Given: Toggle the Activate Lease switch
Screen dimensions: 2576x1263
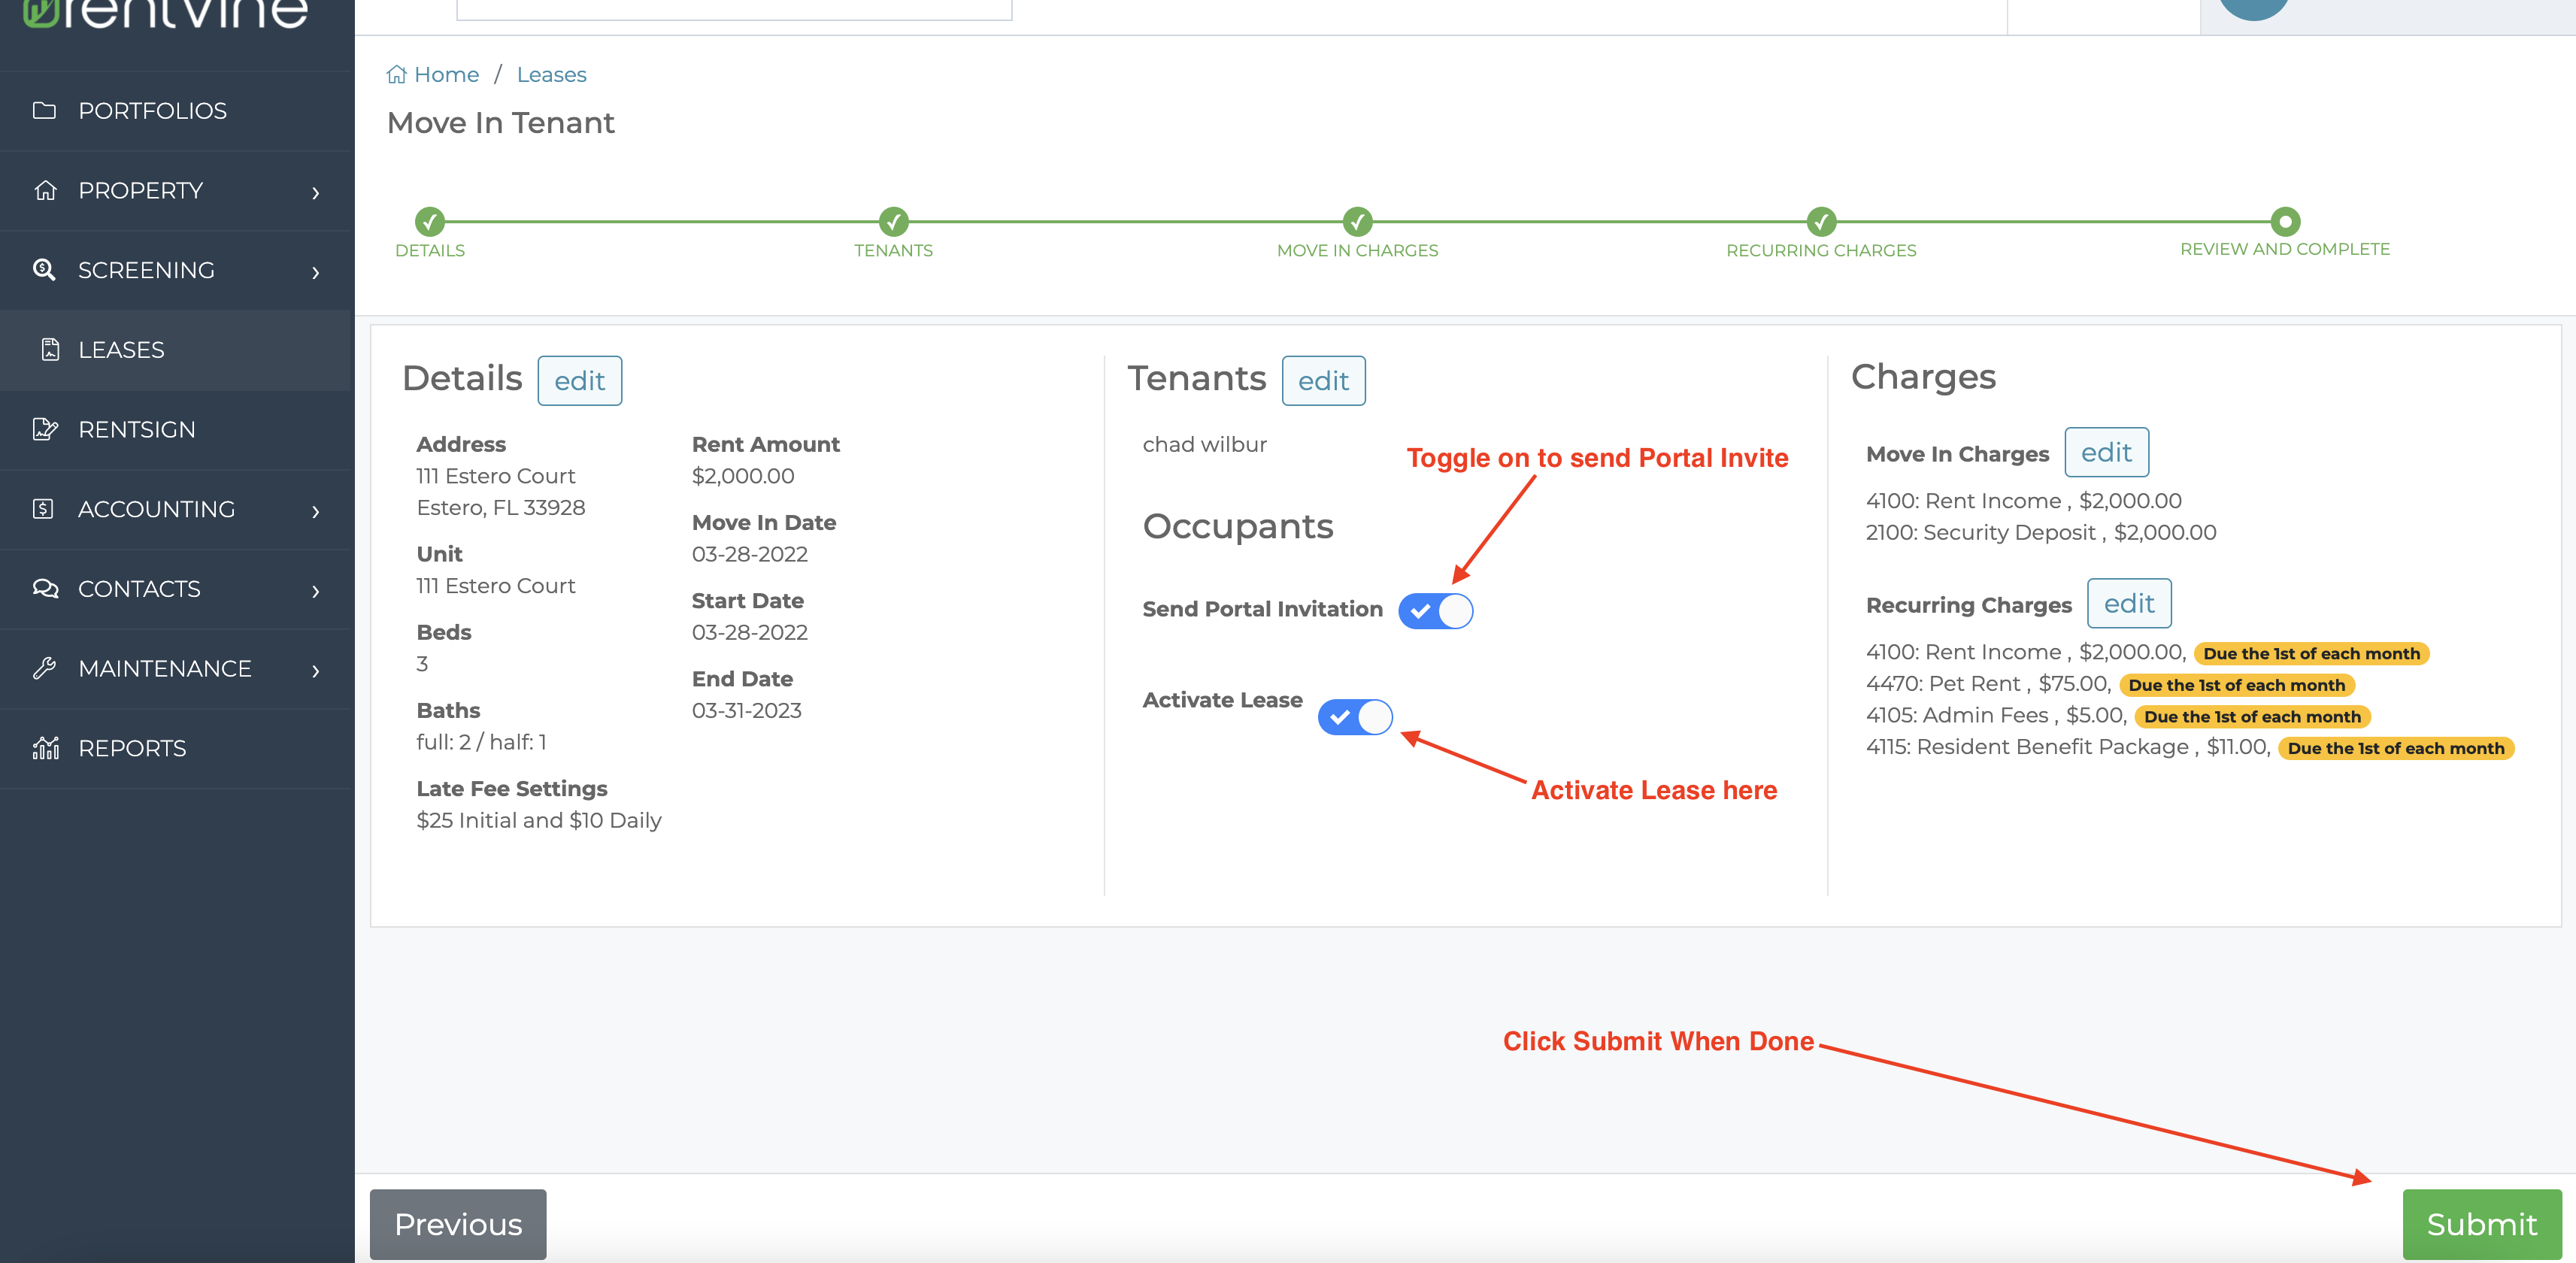Looking at the screenshot, I should pos(1355,716).
